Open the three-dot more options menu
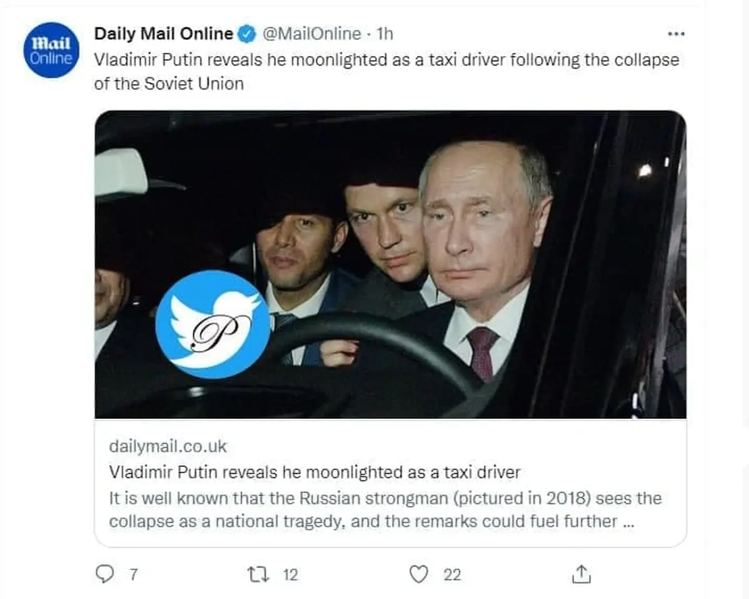 [x=676, y=34]
